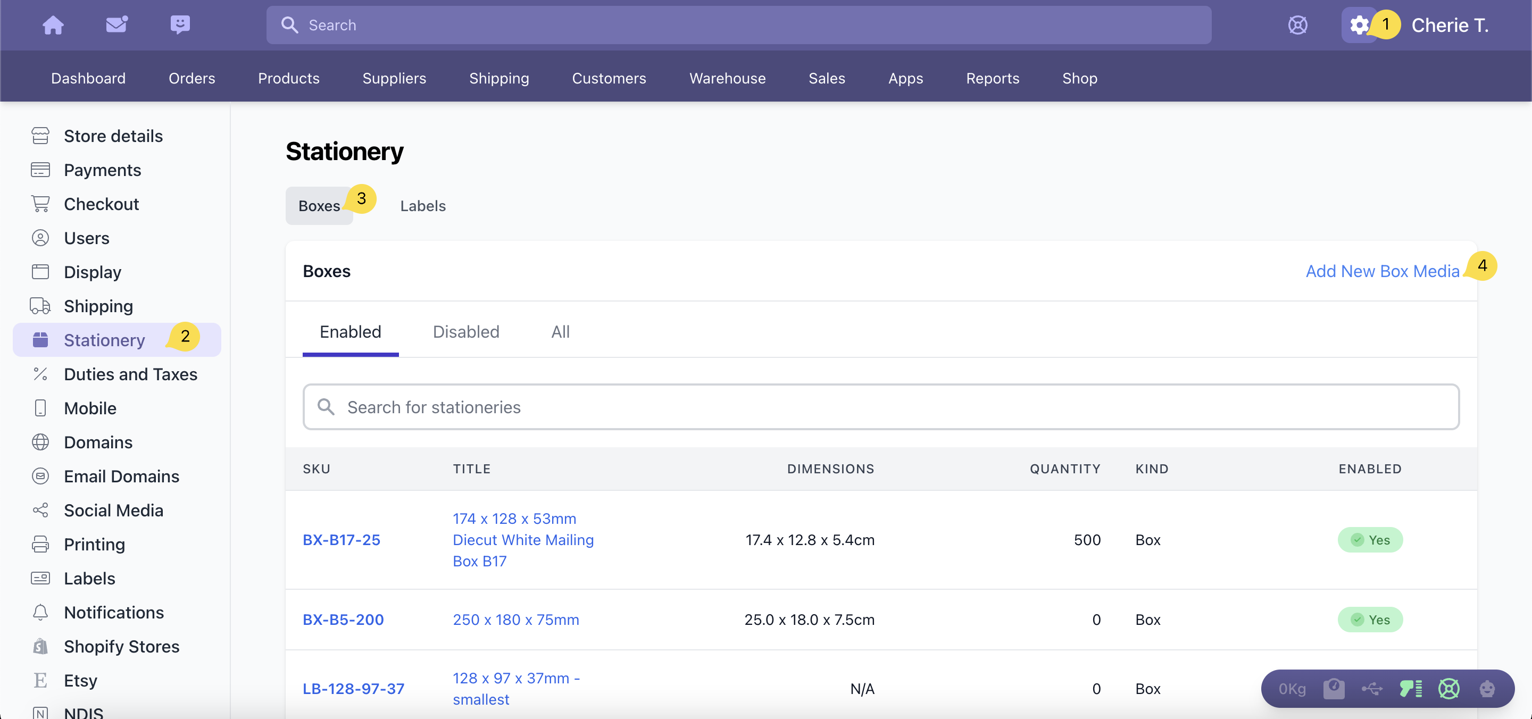
Task: Click the robot face icon
Action: [x=1487, y=689]
